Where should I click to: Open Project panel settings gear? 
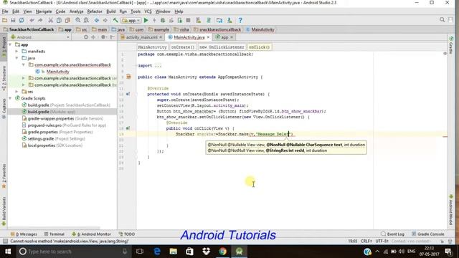[x=103, y=37]
